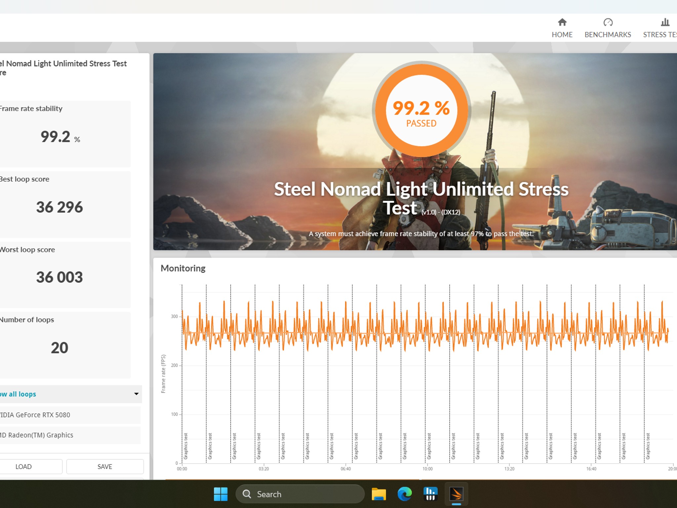Select the NVIDIA GeForce RTX 5080 row
This screenshot has width=677, height=508.
(x=35, y=415)
